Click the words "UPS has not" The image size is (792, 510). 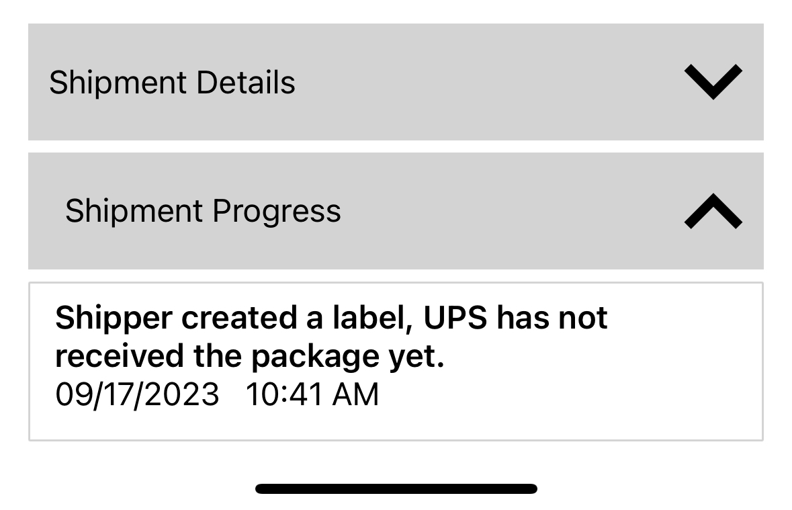[515, 317]
